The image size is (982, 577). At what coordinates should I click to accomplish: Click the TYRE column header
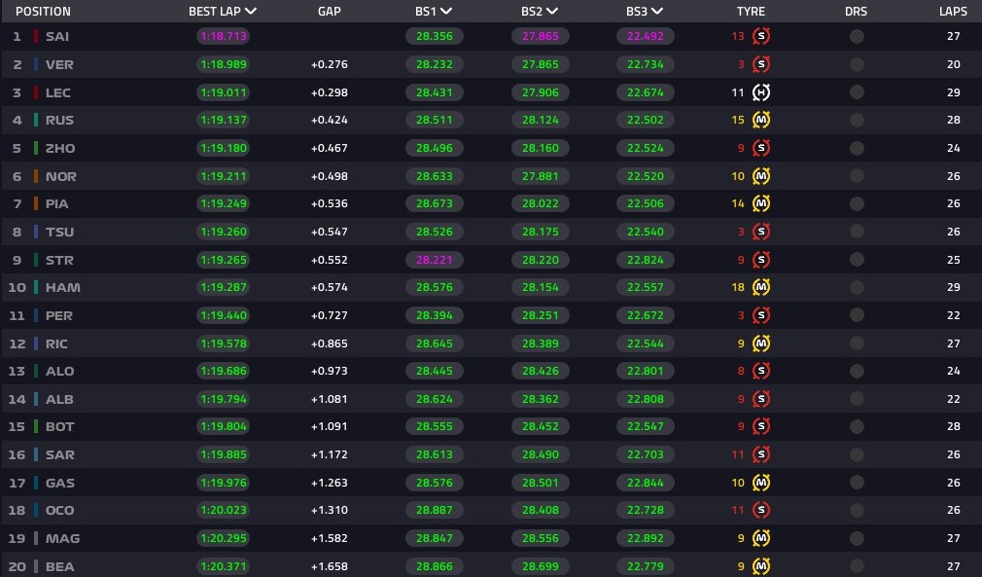pos(751,12)
